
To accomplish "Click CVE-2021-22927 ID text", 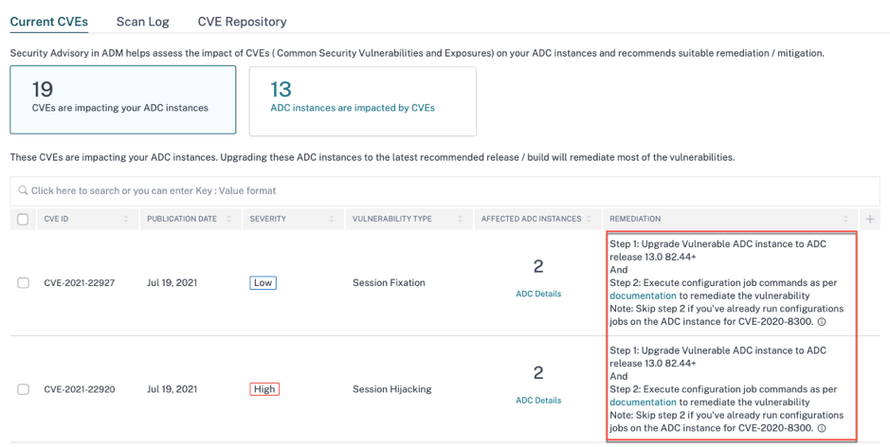I will click(80, 282).
